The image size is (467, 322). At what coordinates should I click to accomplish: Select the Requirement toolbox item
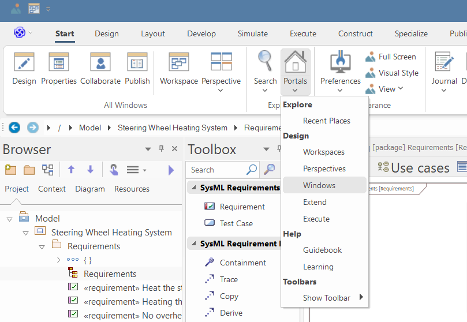[x=242, y=207]
